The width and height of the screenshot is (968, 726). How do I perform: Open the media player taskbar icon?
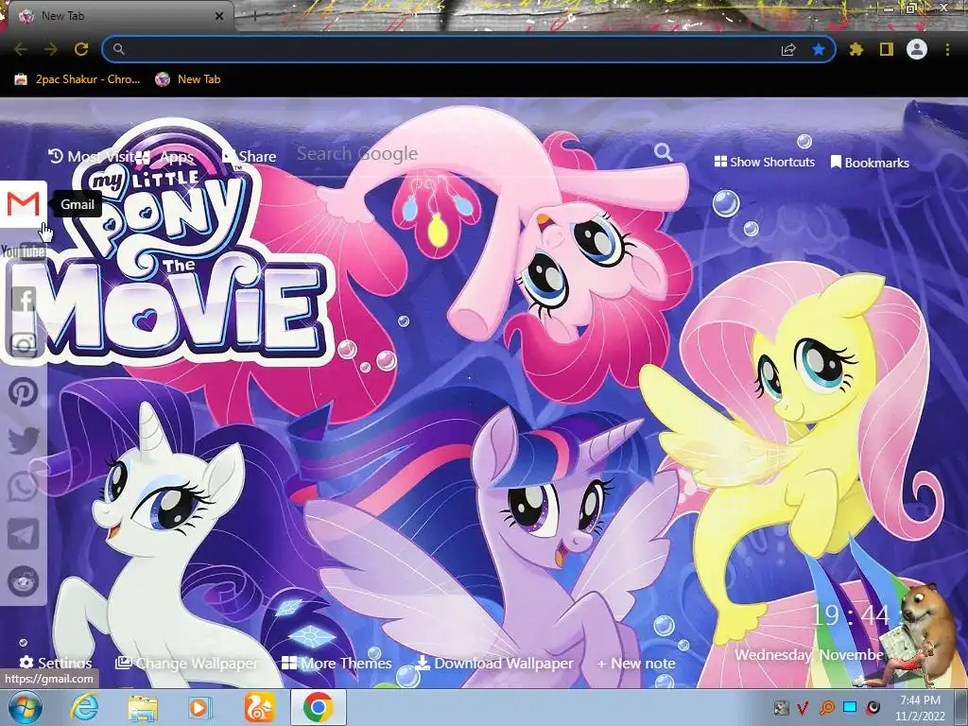tap(200, 708)
